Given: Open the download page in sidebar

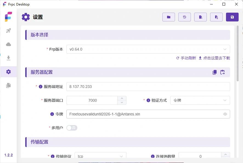Looking at the screenshot, I should (x=9, y=58).
